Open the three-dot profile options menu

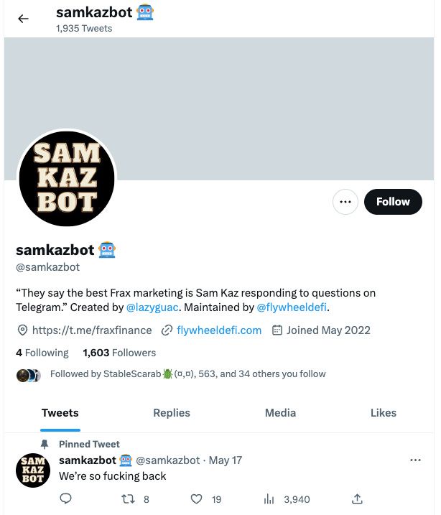pyautogui.click(x=345, y=202)
